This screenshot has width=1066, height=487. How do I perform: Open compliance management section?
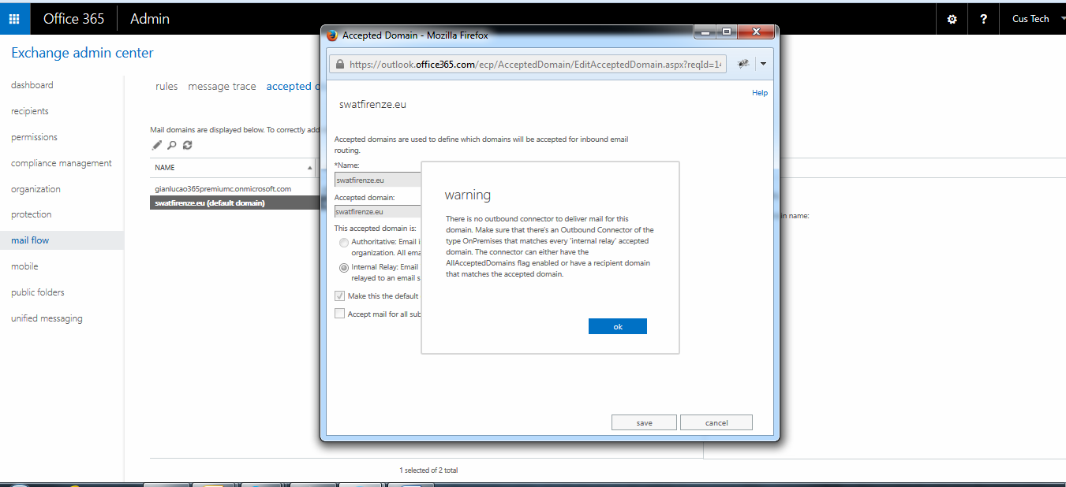click(x=62, y=163)
